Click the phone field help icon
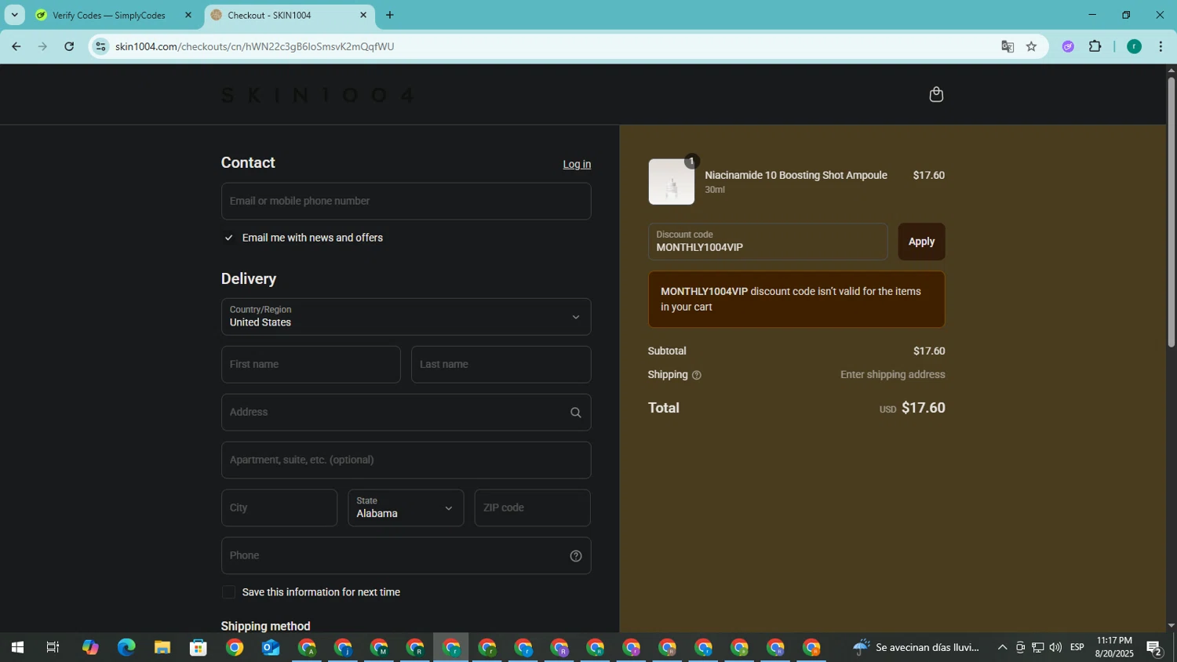The image size is (1177, 662). [575, 556]
